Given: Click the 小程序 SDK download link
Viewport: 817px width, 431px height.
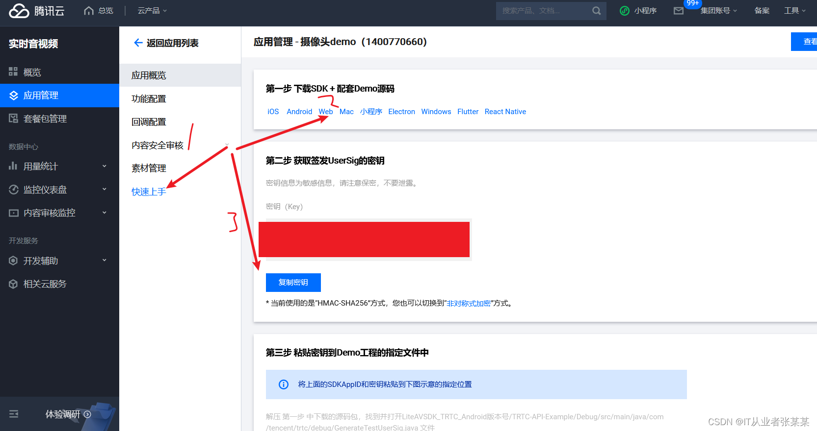Looking at the screenshot, I should (x=371, y=112).
